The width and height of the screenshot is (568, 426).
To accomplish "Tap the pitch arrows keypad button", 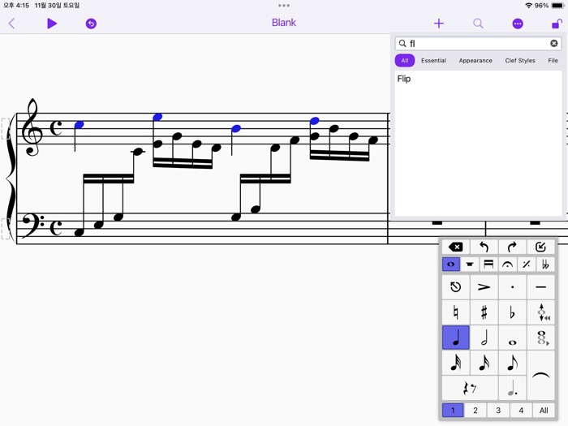I will tap(540, 312).
